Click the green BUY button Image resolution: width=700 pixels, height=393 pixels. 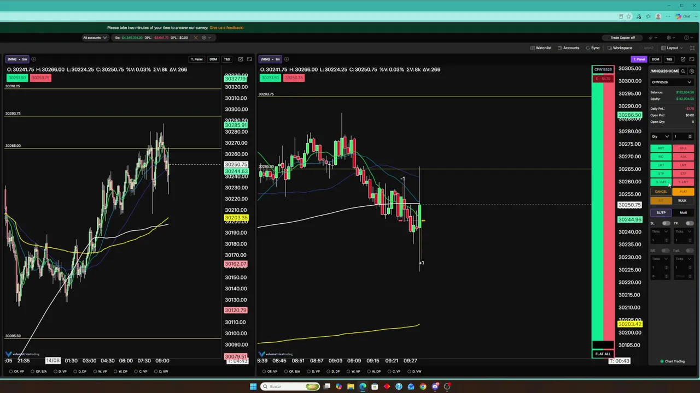[661, 148]
